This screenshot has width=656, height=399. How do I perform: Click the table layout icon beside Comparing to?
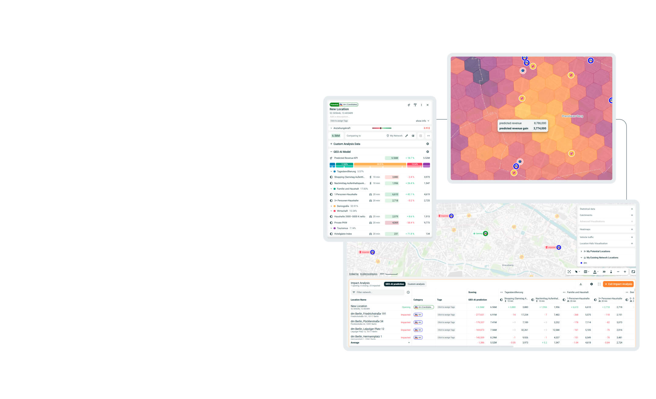click(421, 136)
